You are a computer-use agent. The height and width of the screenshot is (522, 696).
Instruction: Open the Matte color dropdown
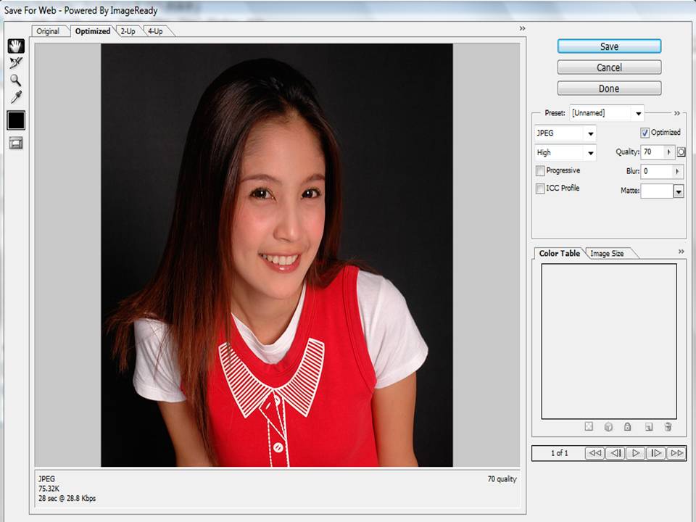(x=679, y=191)
